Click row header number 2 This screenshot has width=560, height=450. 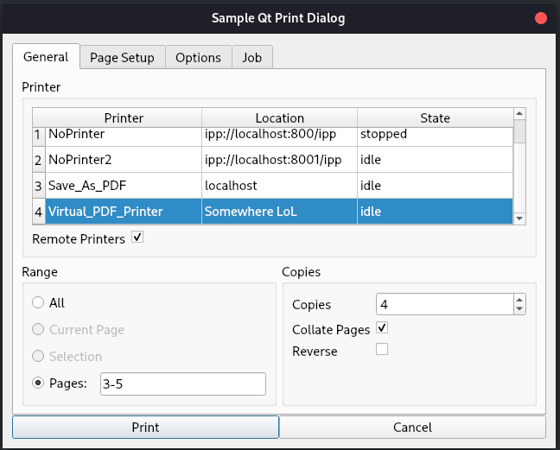[39, 160]
